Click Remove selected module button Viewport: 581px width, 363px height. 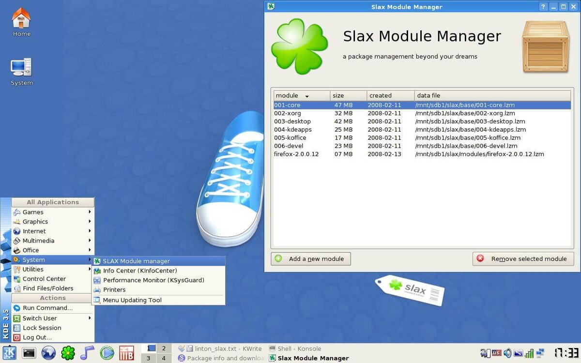523,259
